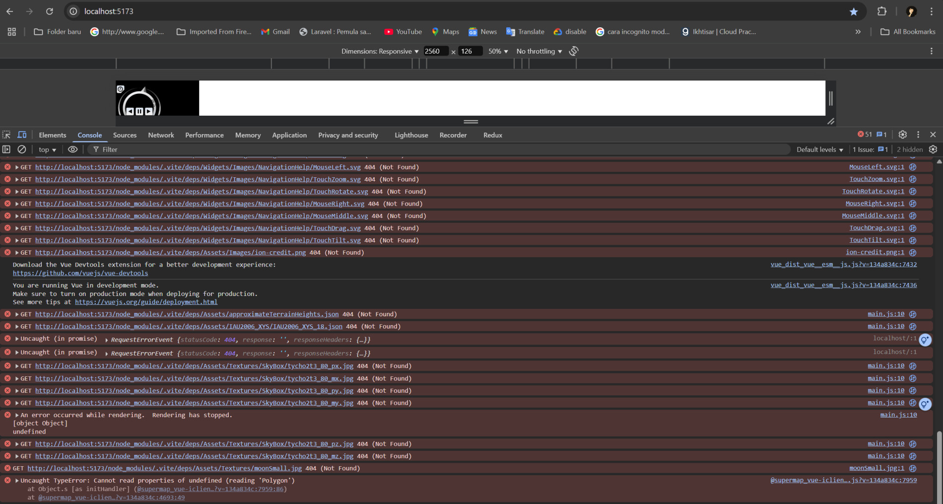Image resolution: width=943 pixels, height=504 pixels.
Task: Switch to the Elements tab
Action: tap(53, 135)
